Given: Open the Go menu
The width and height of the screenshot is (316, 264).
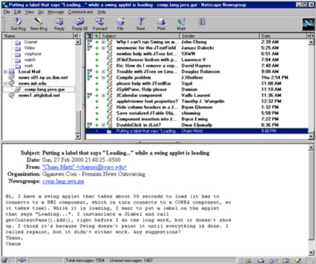Looking at the screenshot, I should tap(41, 12).
